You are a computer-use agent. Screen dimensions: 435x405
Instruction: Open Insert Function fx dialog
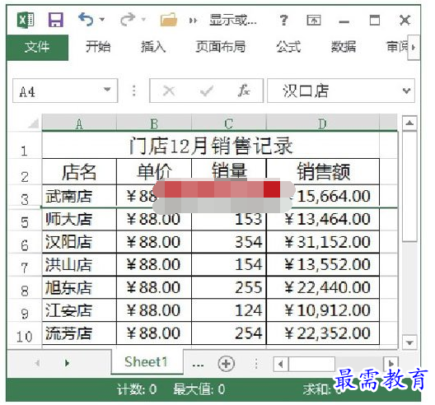tap(244, 91)
